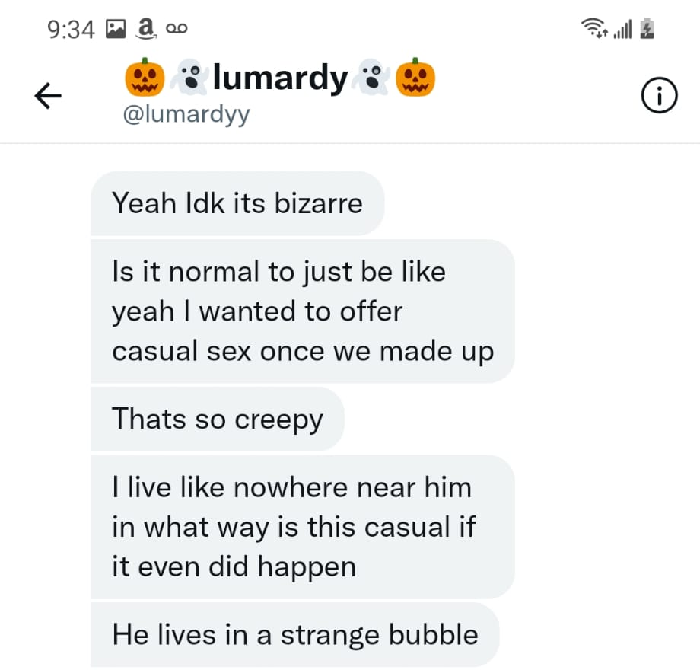Tap the ghost emoji right of lumardy

pyautogui.click(x=371, y=77)
